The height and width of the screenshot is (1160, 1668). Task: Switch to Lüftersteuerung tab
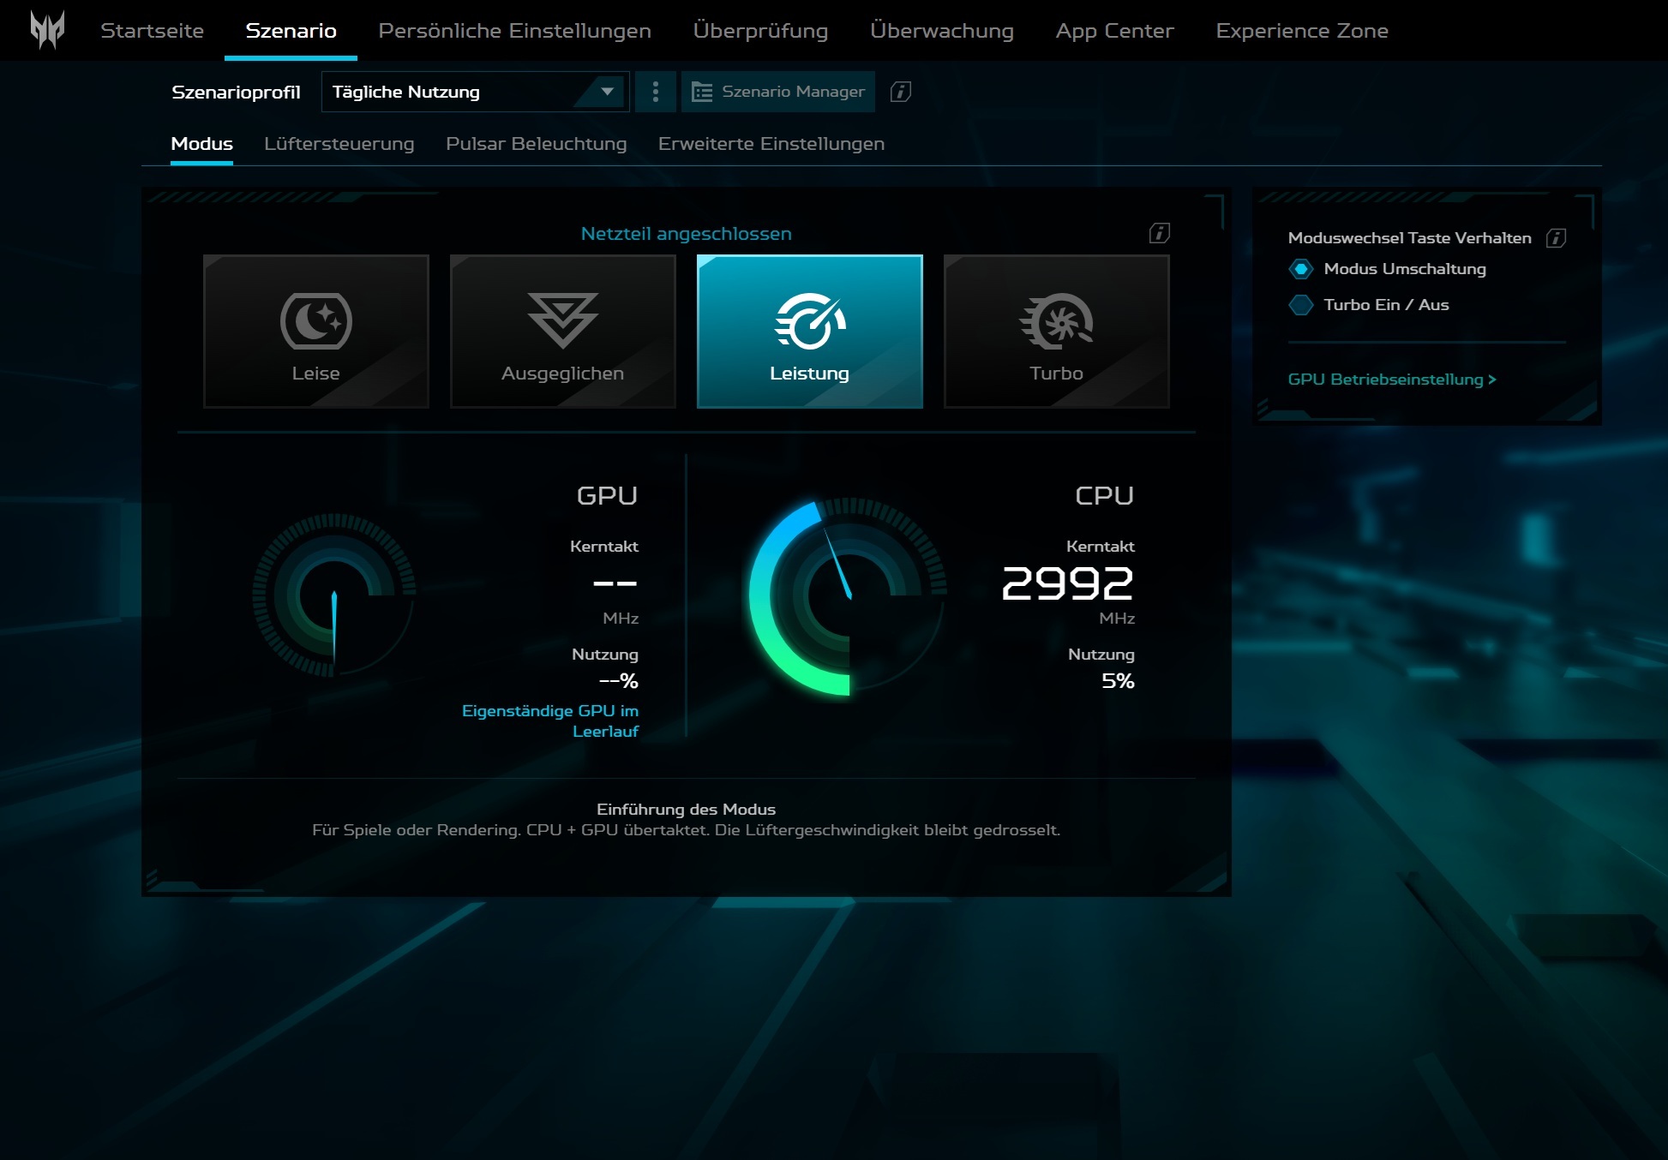339,144
